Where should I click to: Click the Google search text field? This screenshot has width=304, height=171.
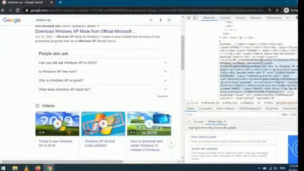point(91,20)
